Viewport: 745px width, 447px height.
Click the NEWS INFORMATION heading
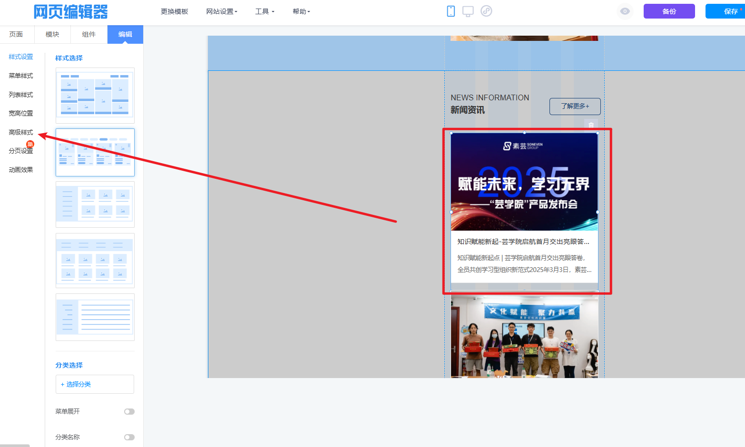pos(490,97)
